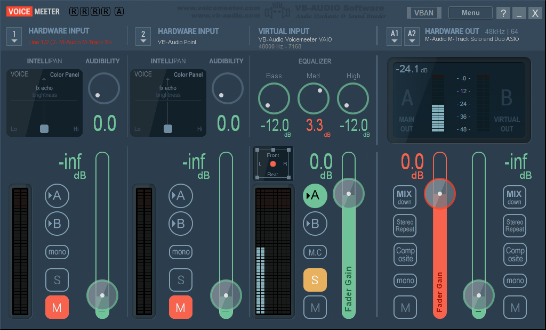Mute the B virtual output bus
Screen dimensions: 546x330
515,307
